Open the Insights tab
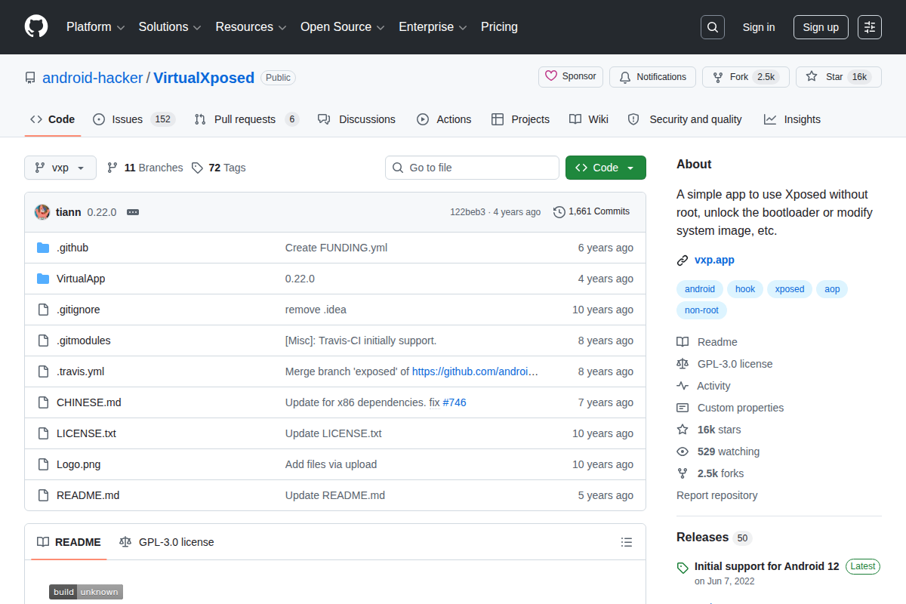The image size is (906, 604). coord(792,119)
